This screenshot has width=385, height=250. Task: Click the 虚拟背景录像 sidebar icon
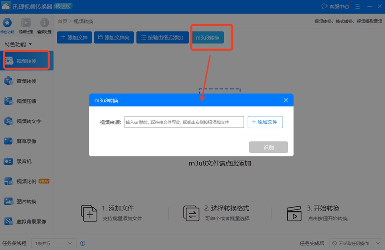(x=8, y=222)
